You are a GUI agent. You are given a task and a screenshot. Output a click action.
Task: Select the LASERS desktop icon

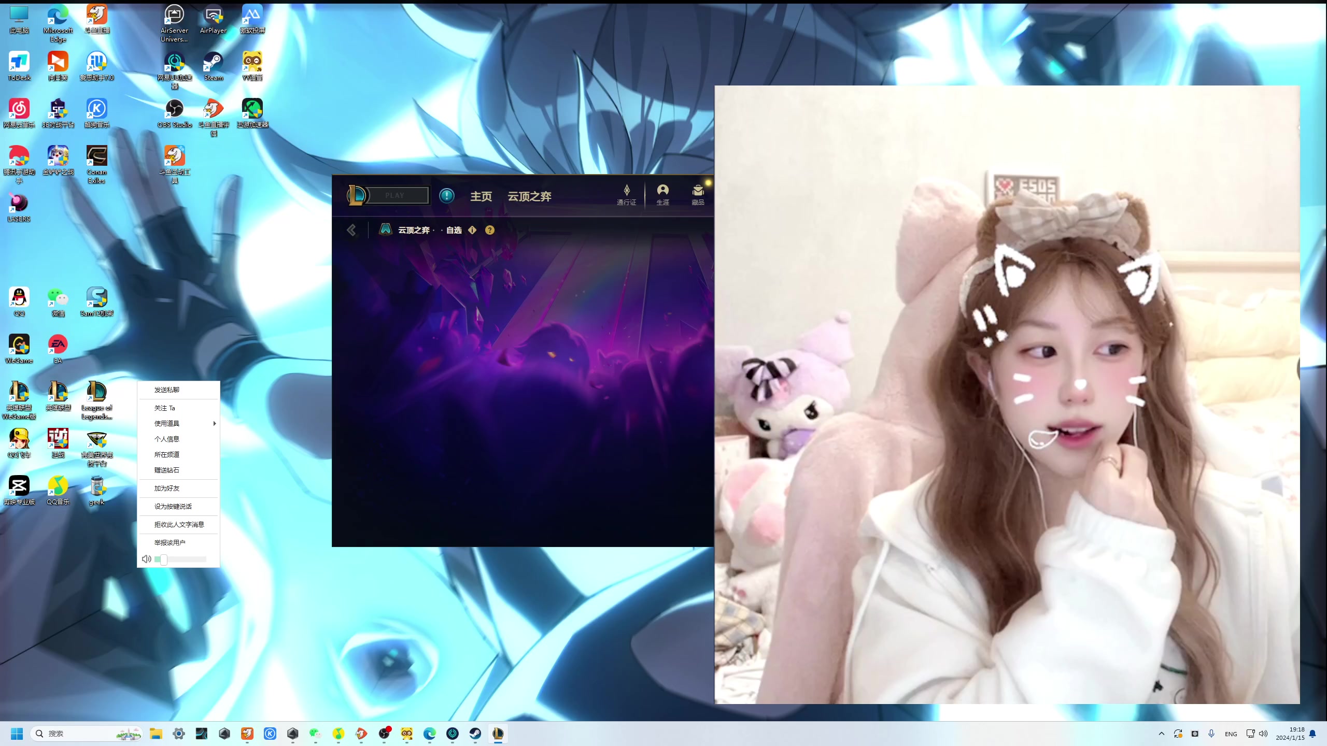[x=19, y=208]
